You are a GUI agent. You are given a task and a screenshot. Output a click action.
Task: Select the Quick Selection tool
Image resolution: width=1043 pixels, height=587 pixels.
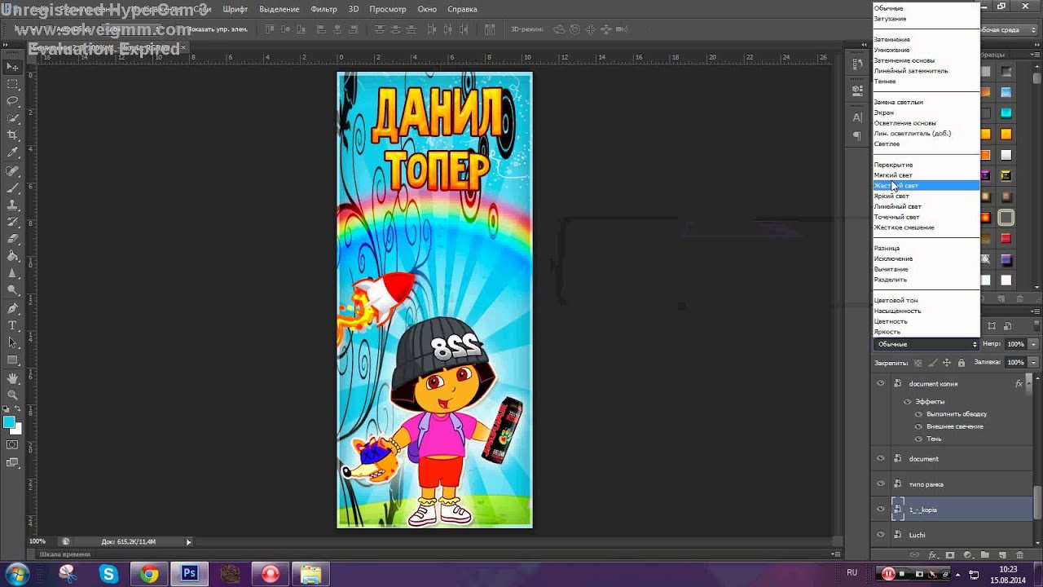(x=12, y=118)
